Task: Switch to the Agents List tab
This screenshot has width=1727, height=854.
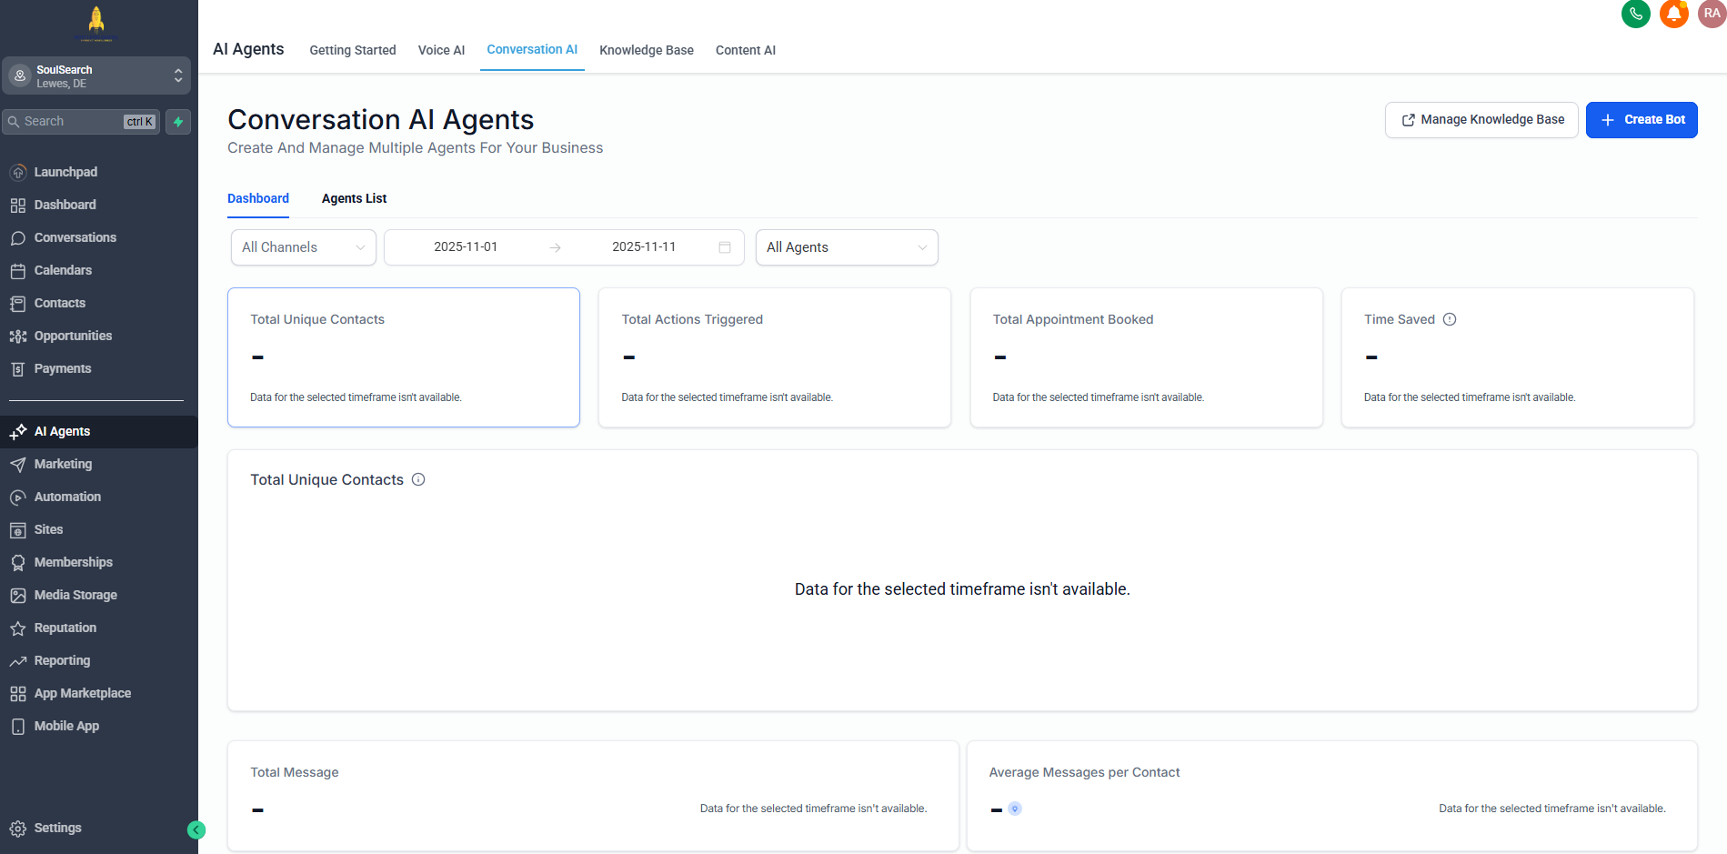Action: (x=354, y=198)
